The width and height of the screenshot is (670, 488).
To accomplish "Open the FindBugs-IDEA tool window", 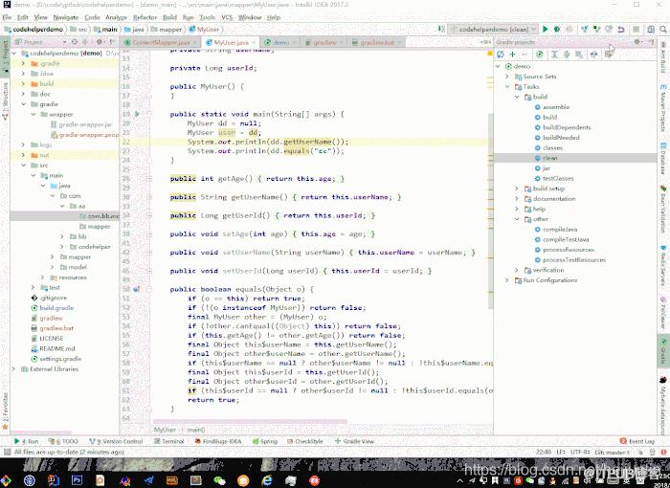I will 218,441.
